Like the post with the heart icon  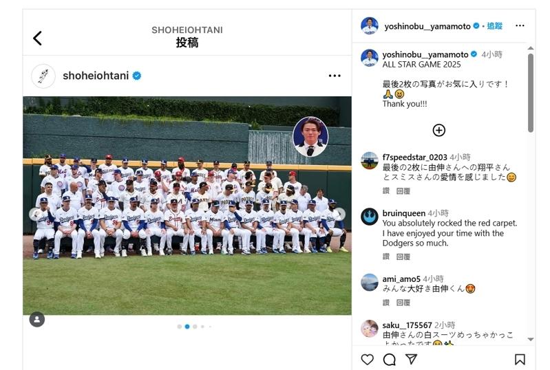pos(368,359)
